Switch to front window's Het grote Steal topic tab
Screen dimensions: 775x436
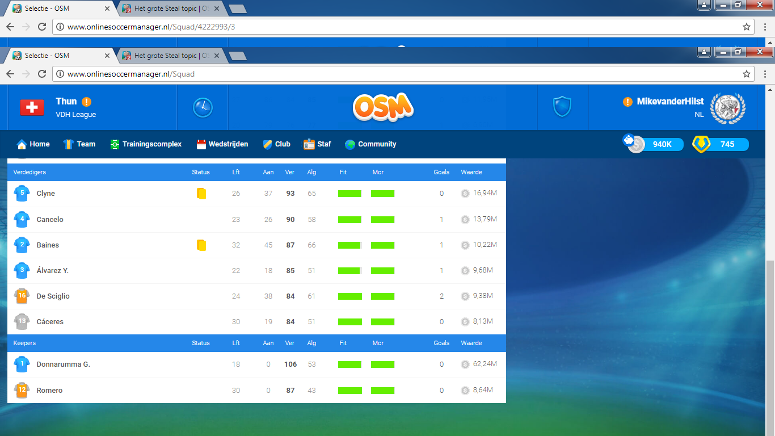pos(172,56)
